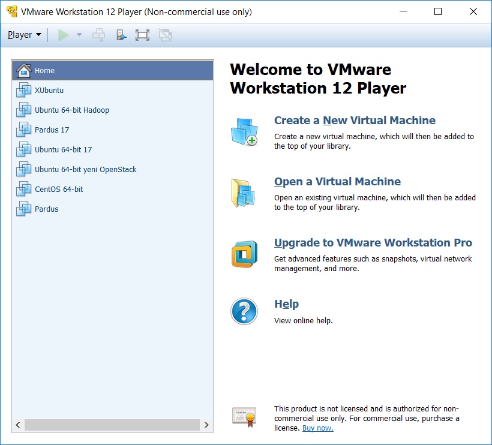Open the Help link
Image resolution: width=492 pixels, height=445 pixels.
(x=286, y=304)
